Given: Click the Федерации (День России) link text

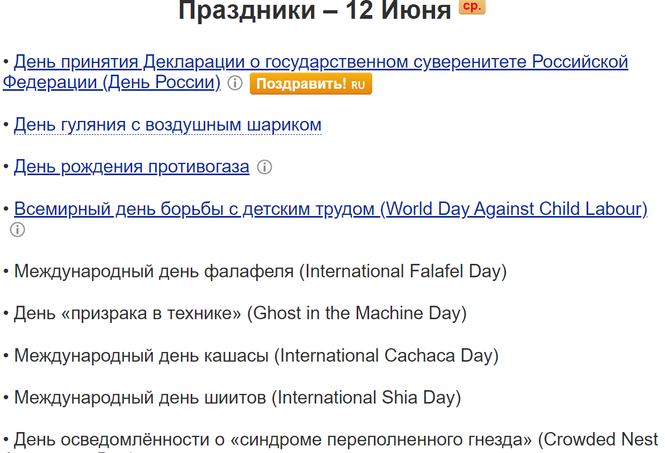Looking at the screenshot, I should [111, 84].
